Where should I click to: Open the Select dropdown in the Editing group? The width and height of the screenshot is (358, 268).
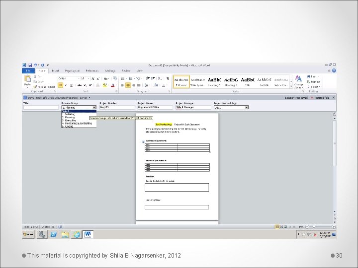click(314, 87)
